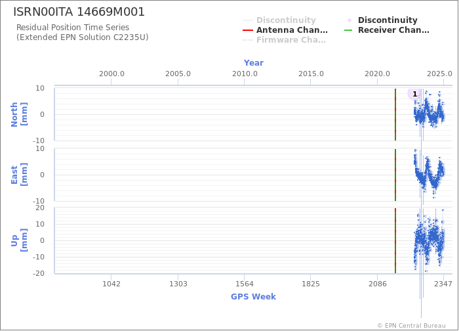Viewport: 459px width, 331px height.
Task: Click the subtitle Residual Position Time Series
Action: 73,28
